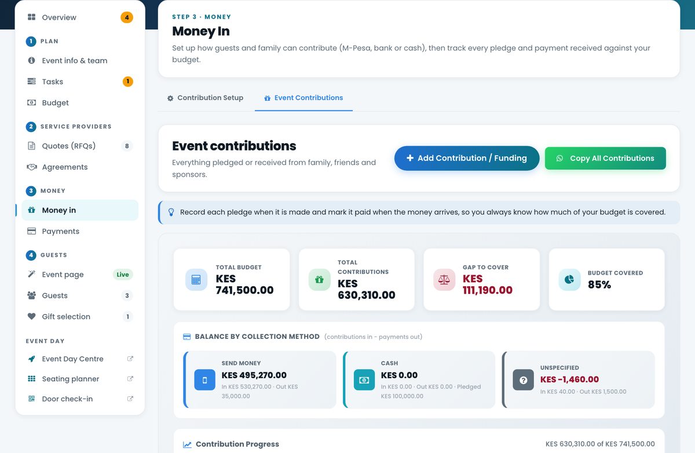
Task: Click the grid icon for Seating planner
Action: point(31,379)
